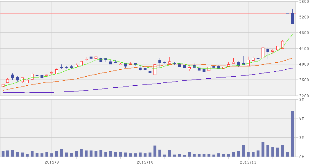Click the first volume bar at far left

click(x=3, y=154)
